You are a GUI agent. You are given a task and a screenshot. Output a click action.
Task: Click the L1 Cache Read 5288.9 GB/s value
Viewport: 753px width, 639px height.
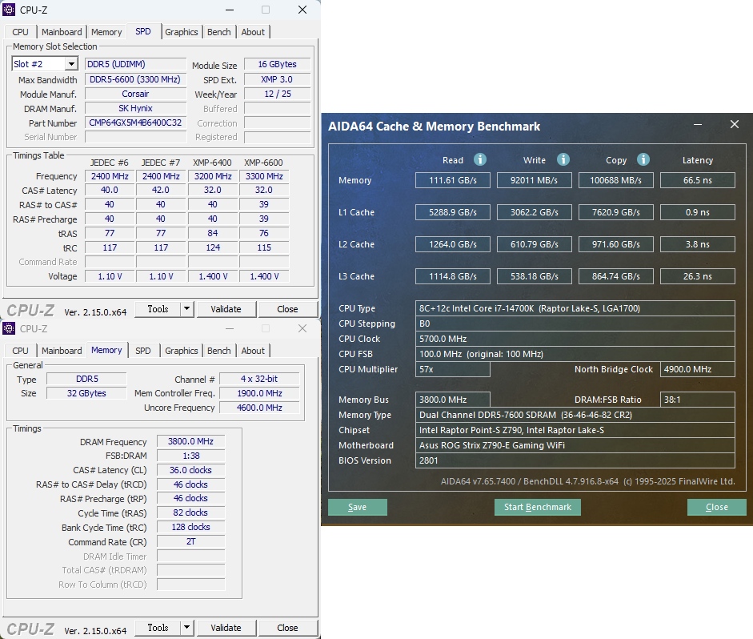[453, 212]
